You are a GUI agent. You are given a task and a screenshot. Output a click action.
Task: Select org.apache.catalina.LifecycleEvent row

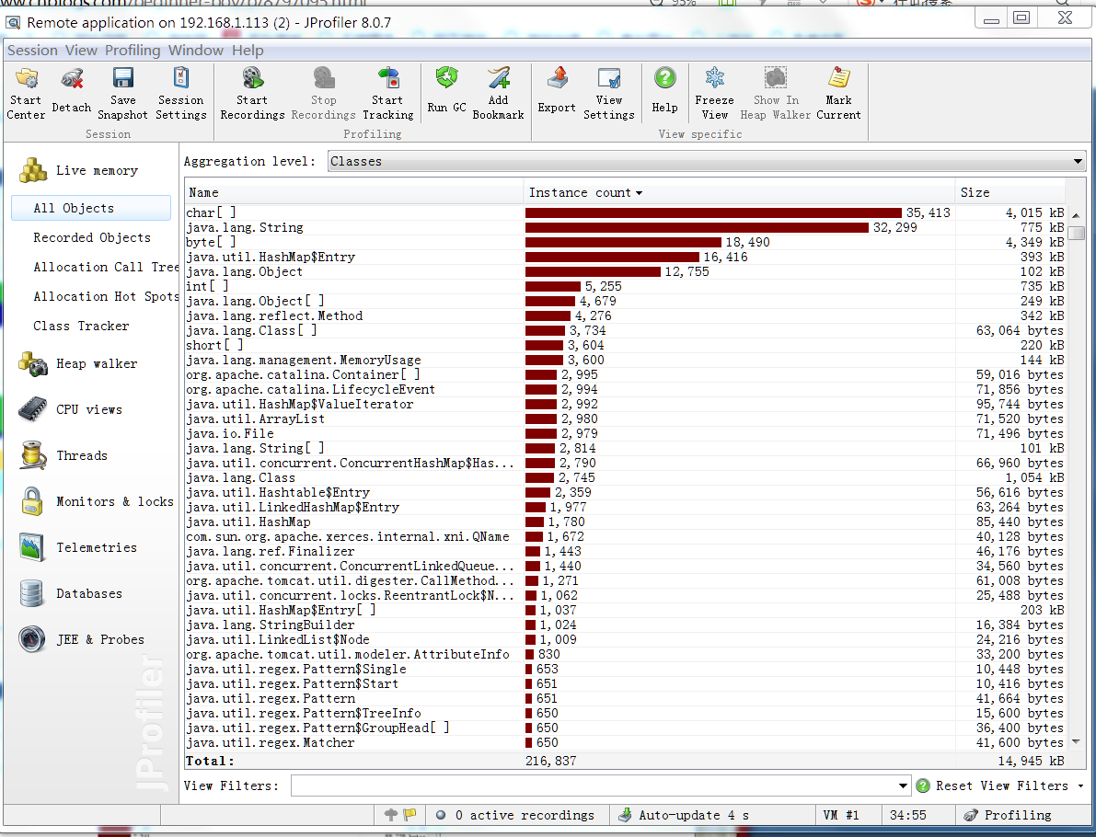click(x=625, y=389)
